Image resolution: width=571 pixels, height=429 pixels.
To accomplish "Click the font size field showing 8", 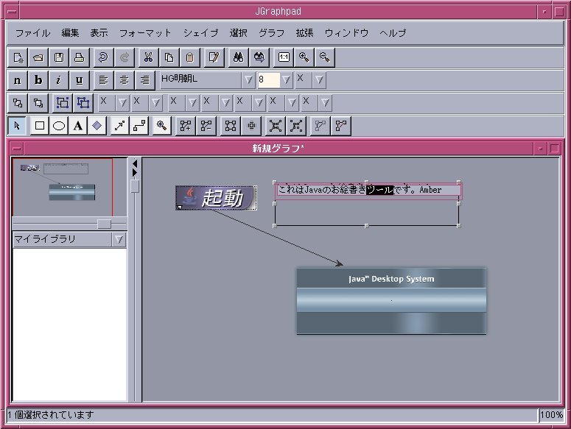I will [269, 80].
